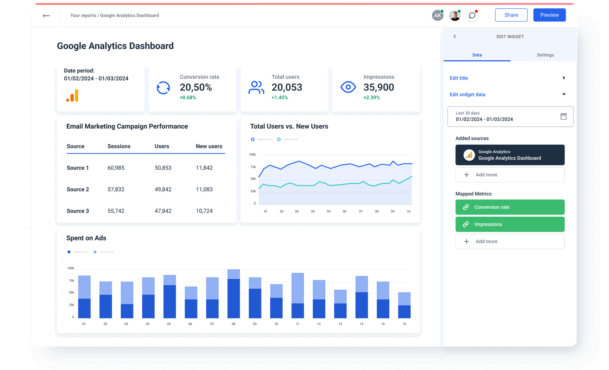The width and height of the screenshot is (609, 370).
Task: Toggle the teal New Users legend indicator
Action: [x=279, y=139]
